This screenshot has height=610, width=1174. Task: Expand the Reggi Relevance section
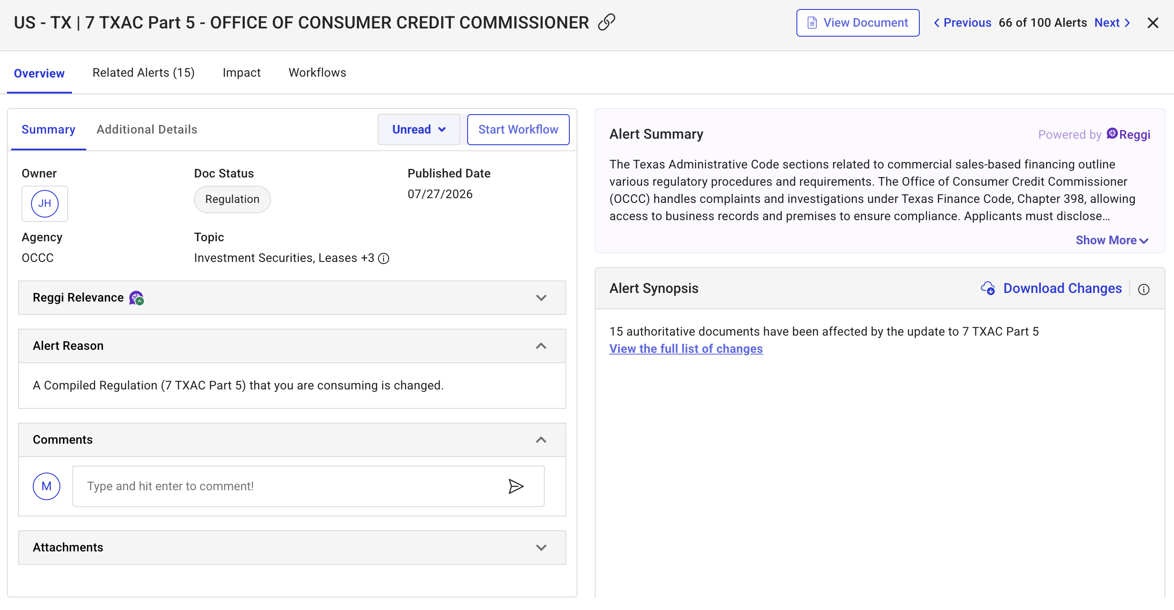(292, 298)
